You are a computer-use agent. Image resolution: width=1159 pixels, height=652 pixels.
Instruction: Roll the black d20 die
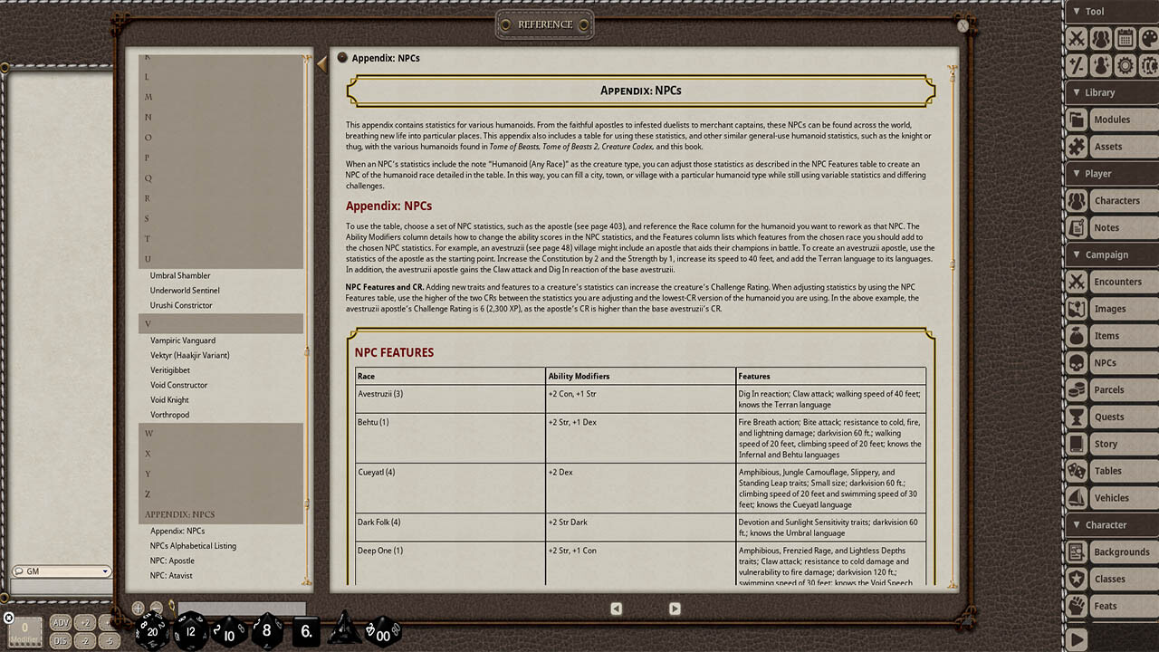(152, 631)
